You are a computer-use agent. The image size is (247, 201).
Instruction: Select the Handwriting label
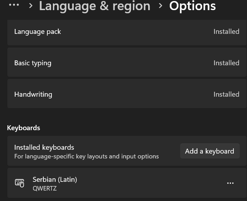33,95
